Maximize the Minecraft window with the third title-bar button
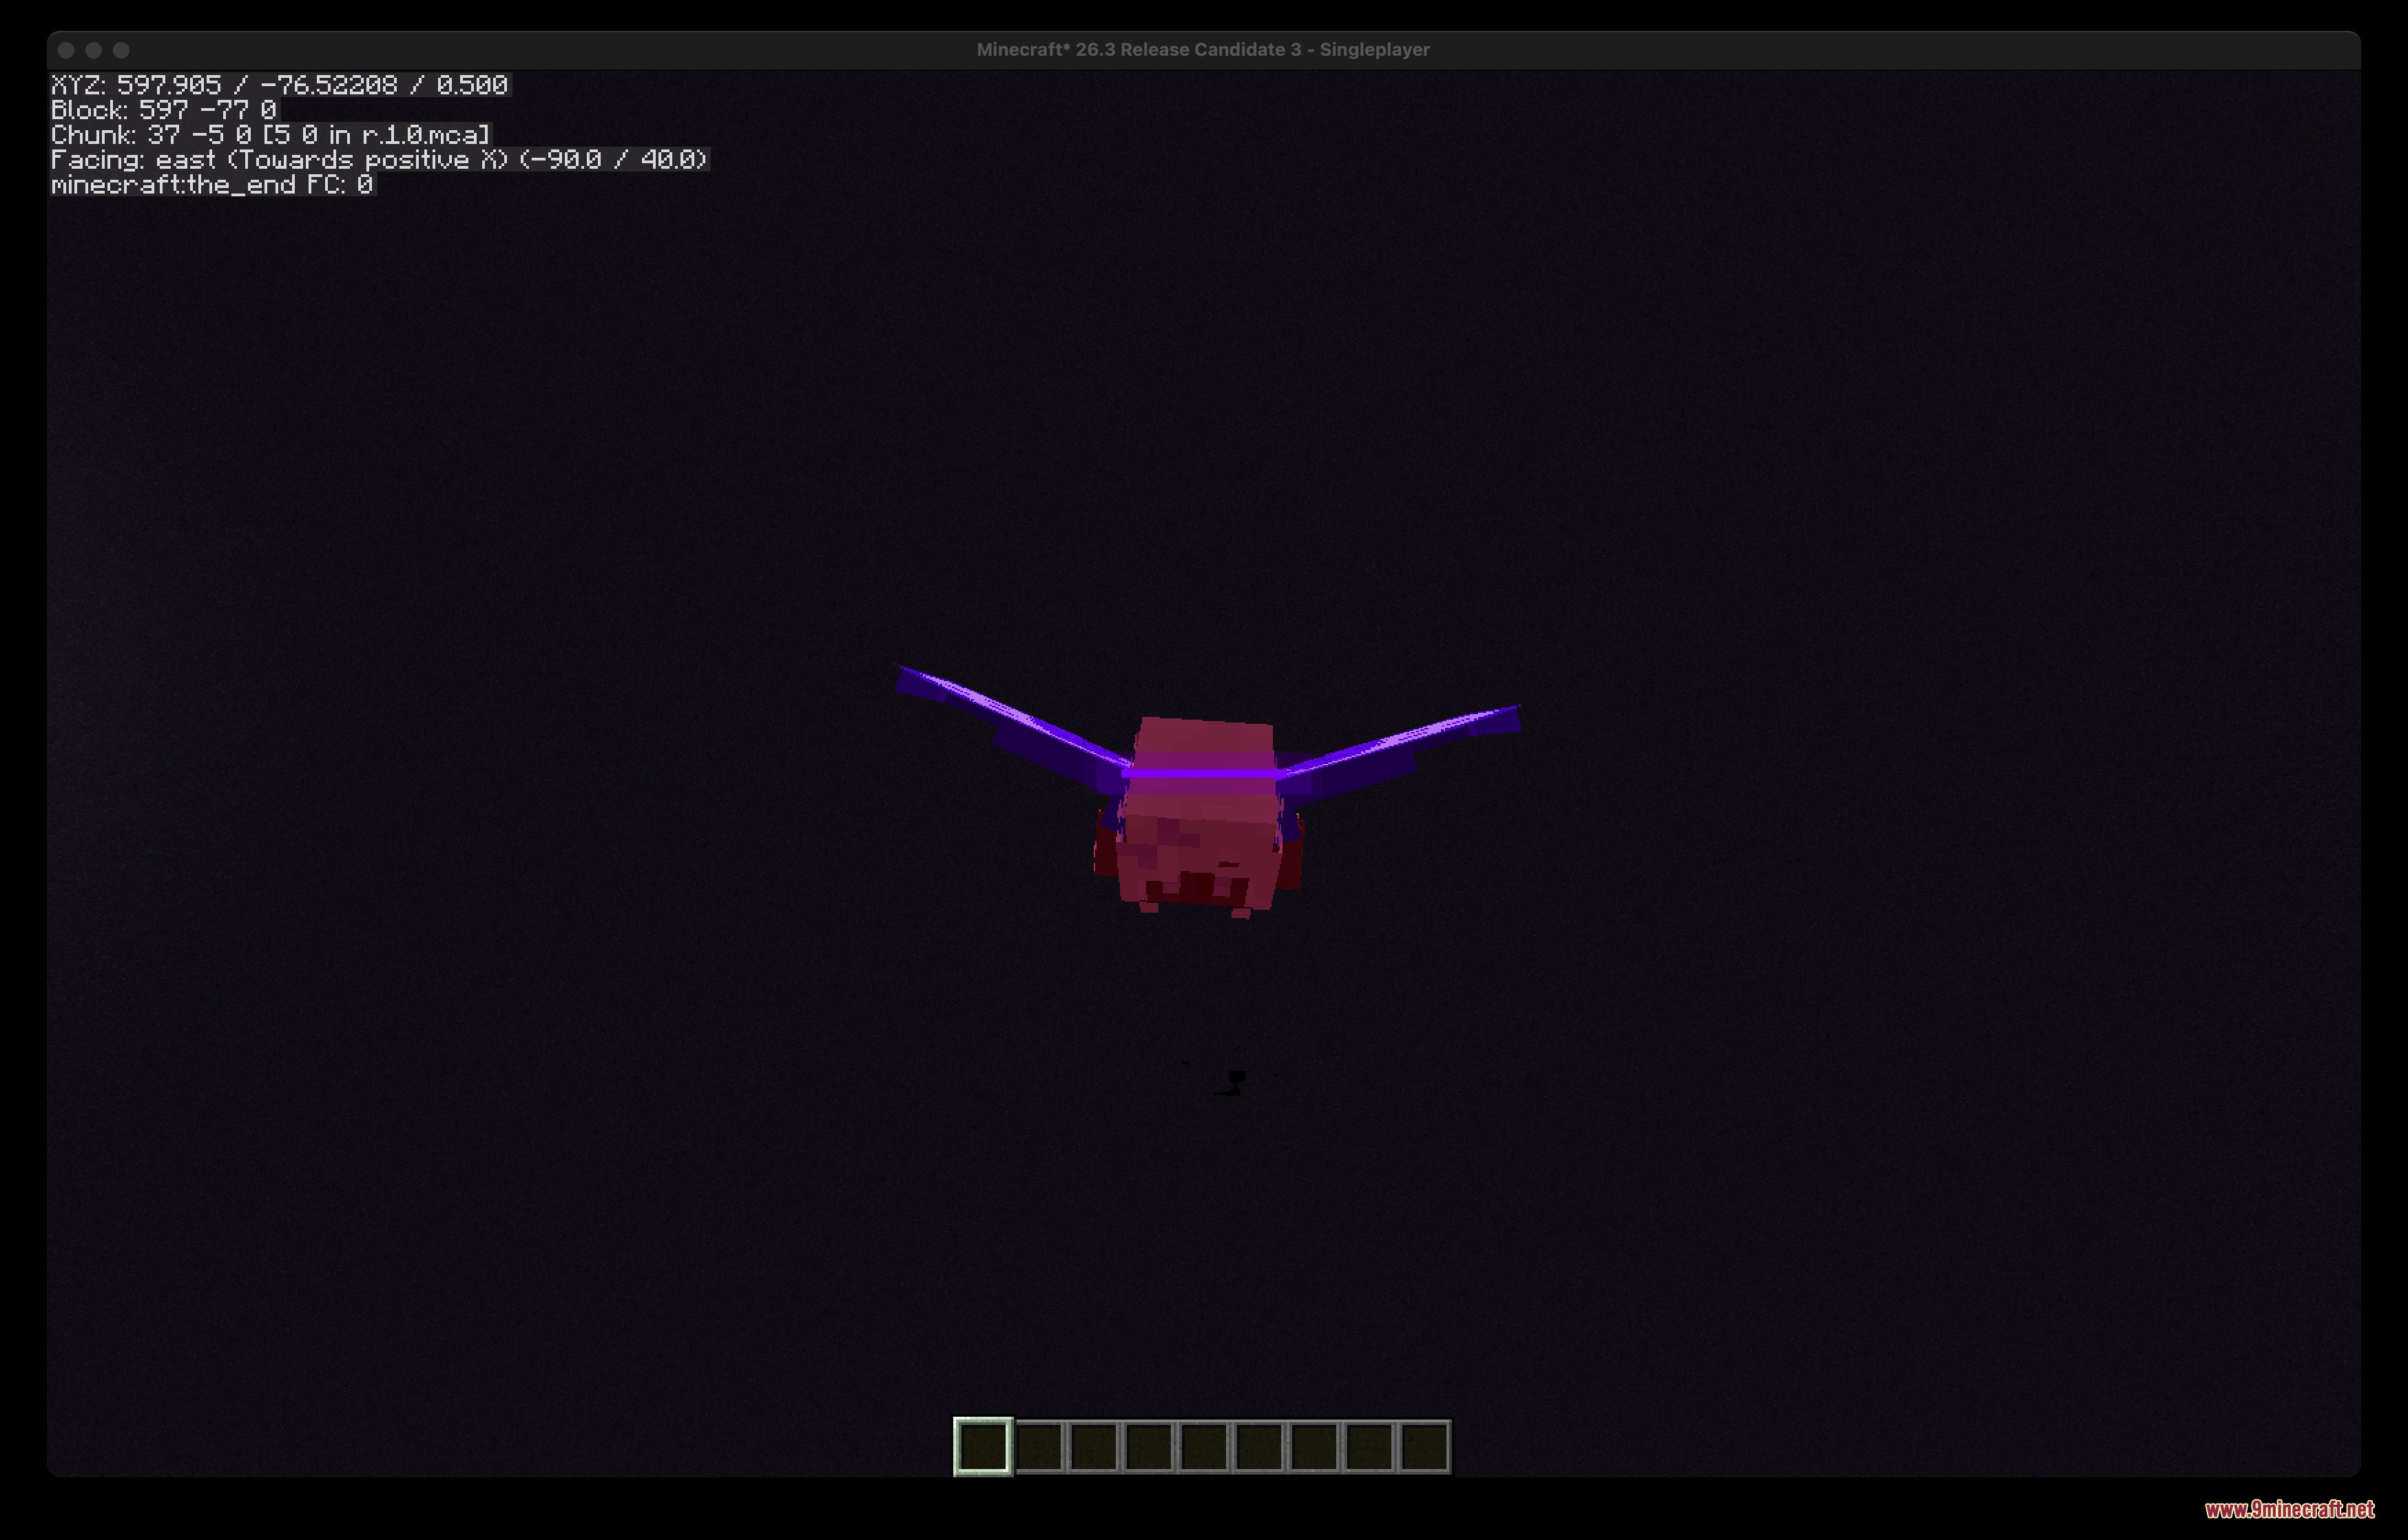 click(121, 50)
